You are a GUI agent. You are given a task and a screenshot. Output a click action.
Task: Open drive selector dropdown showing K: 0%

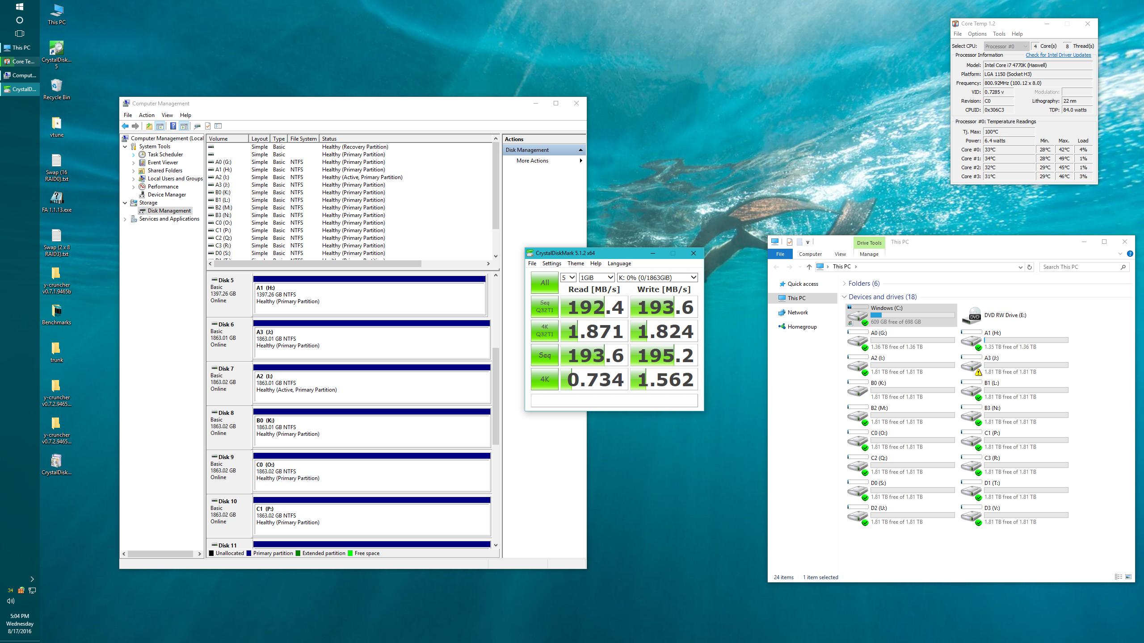click(657, 278)
